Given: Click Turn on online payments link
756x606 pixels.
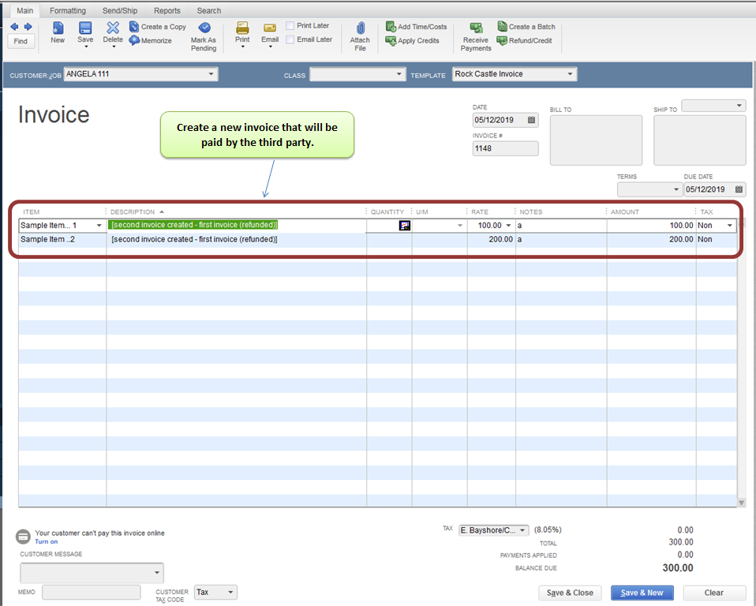Looking at the screenshot, I should pyautogui.click(x=47, y=542).
